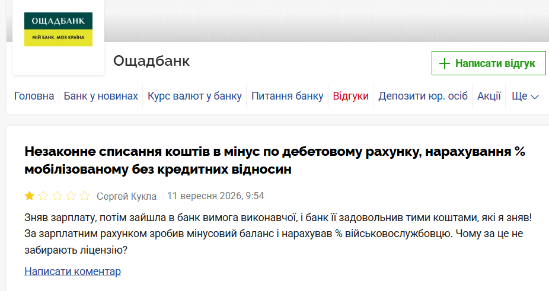
Task: Expand the Ще dropdown menu
Action: (x=525, y=96)
